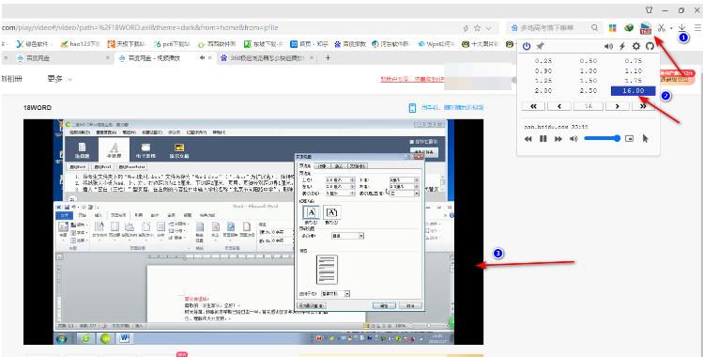The image size is (703, 357).
Task: Open the browser downloads icon
Action: click(x=682, y=28)
